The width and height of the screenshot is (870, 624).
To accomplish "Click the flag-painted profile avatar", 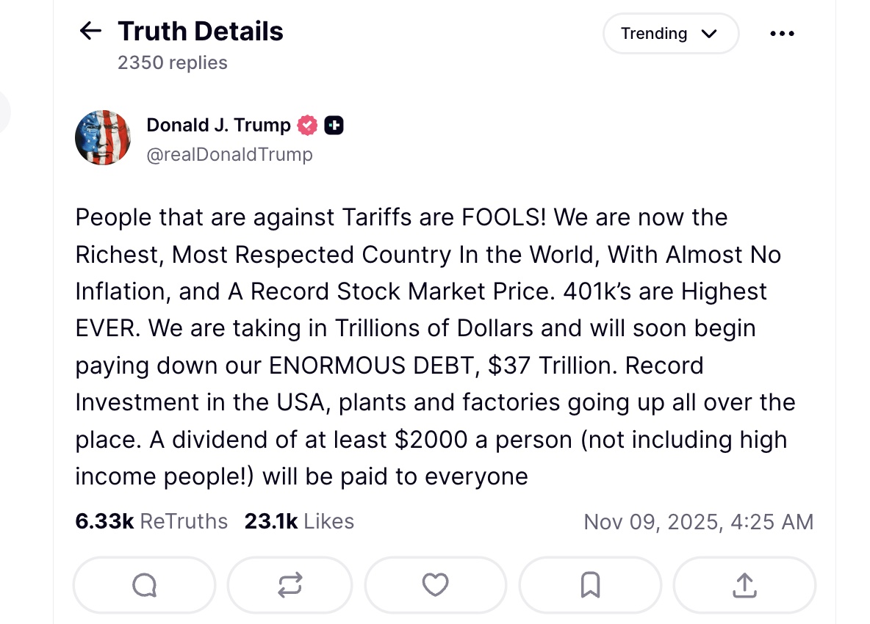I will pos(103,138).
